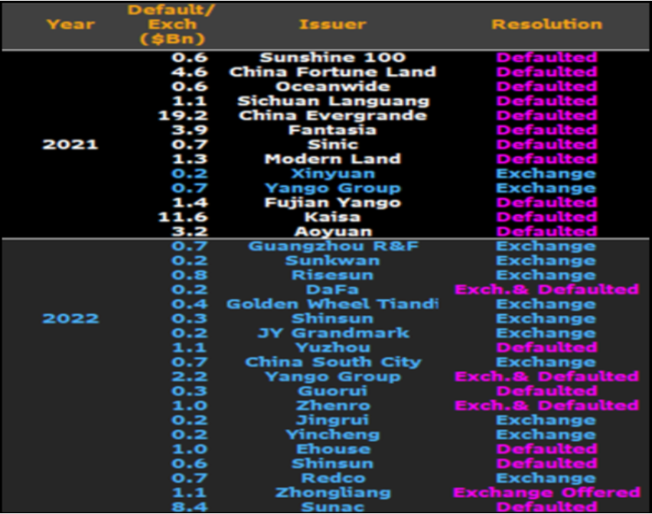Select issuer 'Fantasia'
This screenshot has width=652, height=514.
tap(332, 130)
